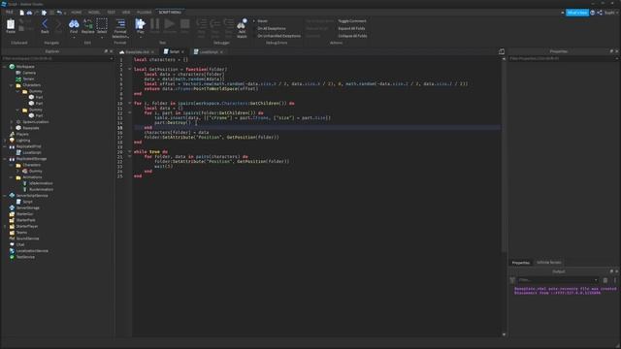
Task: Switch to the HOME ribbon tab
Action: [77, 13]
